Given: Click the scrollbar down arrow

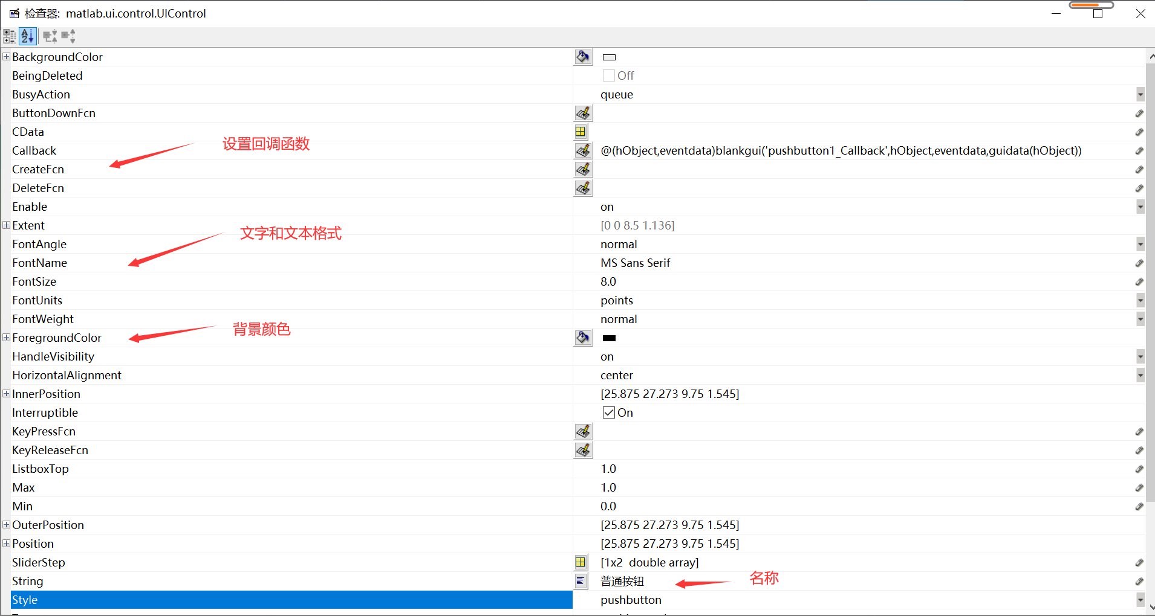Looking at the screenshot, I should point(1151,607).
